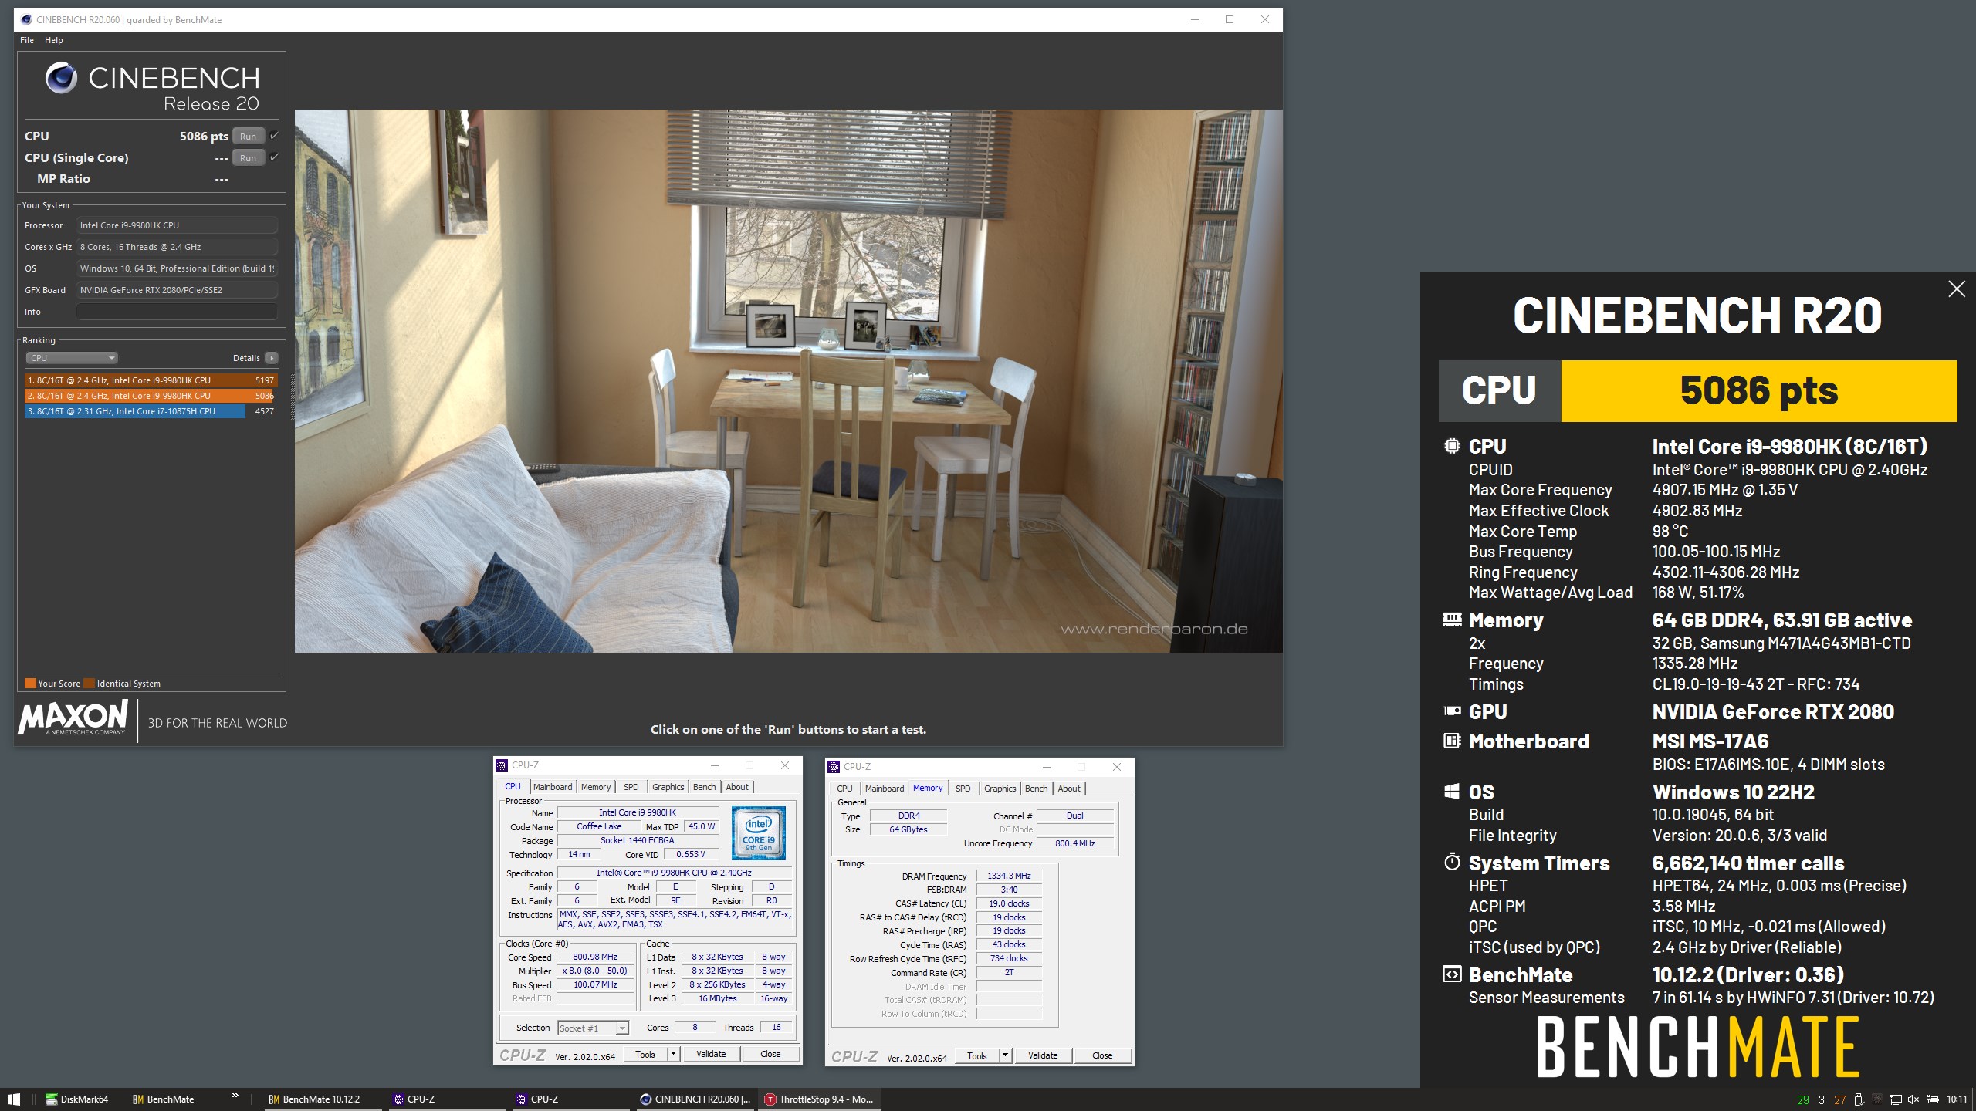Click the Memory module icon in BenchMate panel
Screen dimensions: 1976x1111
click(1452, 620)
